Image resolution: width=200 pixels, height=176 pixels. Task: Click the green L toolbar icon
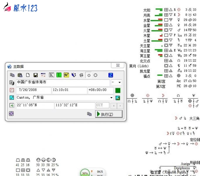[59, 75]
